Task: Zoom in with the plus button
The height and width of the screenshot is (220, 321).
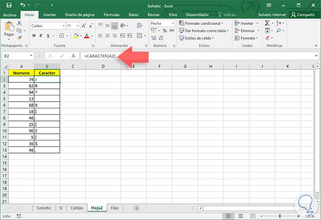Action: [x=299, y=216]
